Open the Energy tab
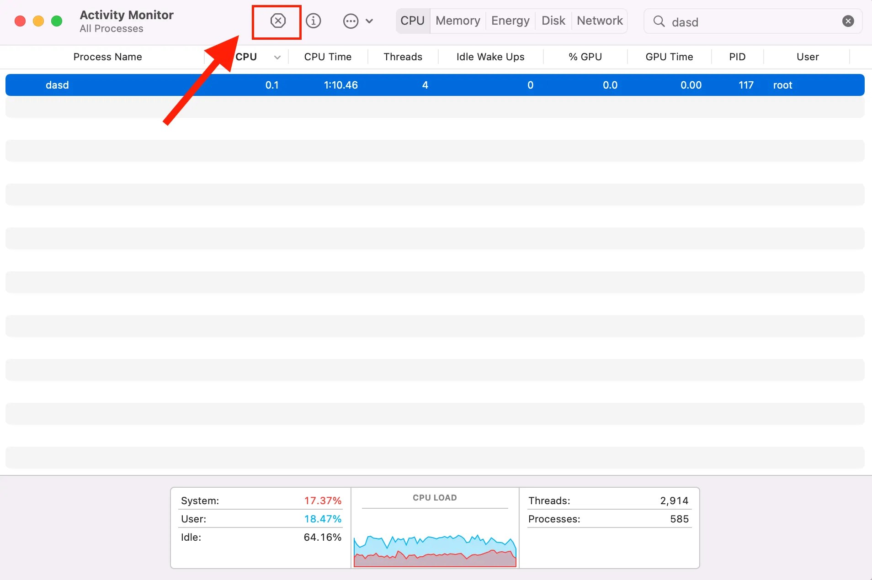This screenshot has height=580, width=872. tap(510, 21)
